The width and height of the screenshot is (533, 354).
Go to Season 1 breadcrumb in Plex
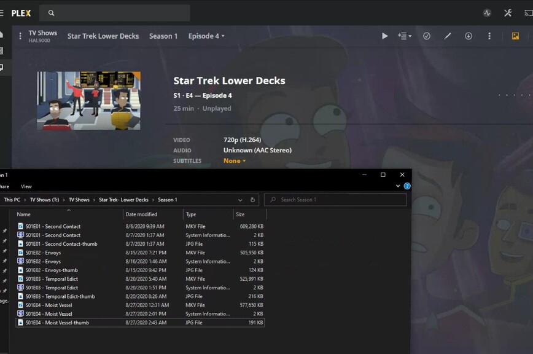(163, 36)
